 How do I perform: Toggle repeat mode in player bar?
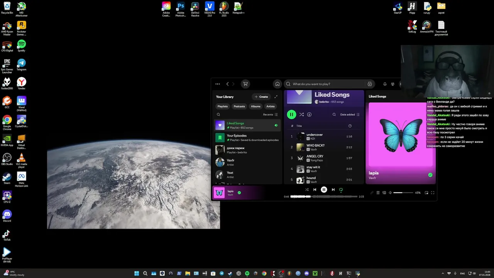click(x=341, y=190)
